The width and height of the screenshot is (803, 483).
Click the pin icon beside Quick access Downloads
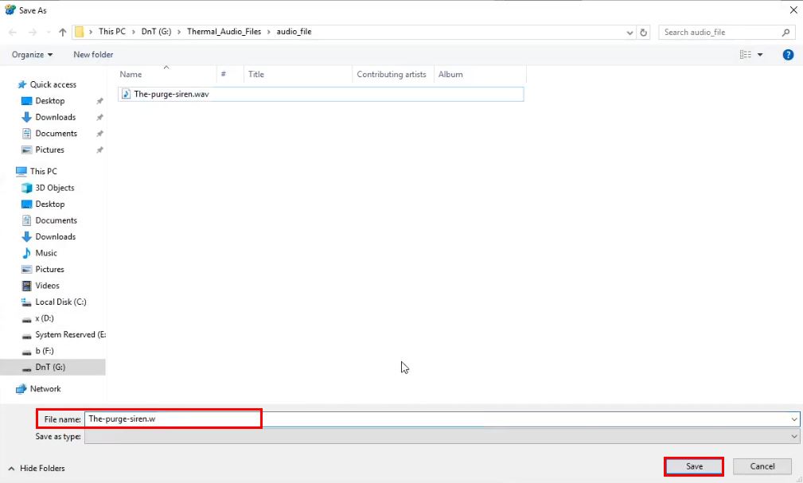[99, 118]
